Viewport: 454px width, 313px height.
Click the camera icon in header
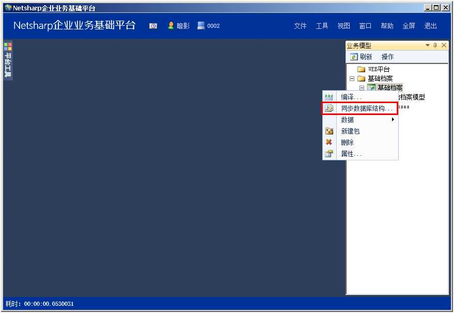pos(153,26)
